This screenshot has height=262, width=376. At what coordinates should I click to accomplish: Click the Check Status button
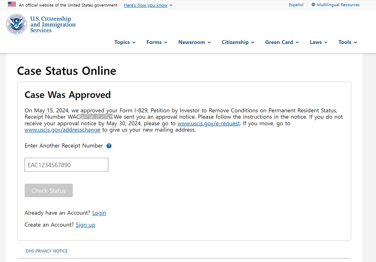tap(49, 191)
